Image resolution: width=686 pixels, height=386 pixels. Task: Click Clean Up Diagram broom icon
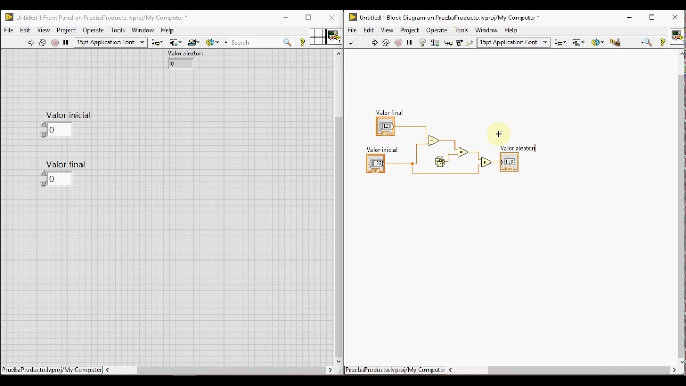point(615,42)
